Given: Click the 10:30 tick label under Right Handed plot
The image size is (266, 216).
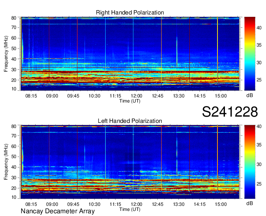Looking at the screenshot, I should coord(94,96).
